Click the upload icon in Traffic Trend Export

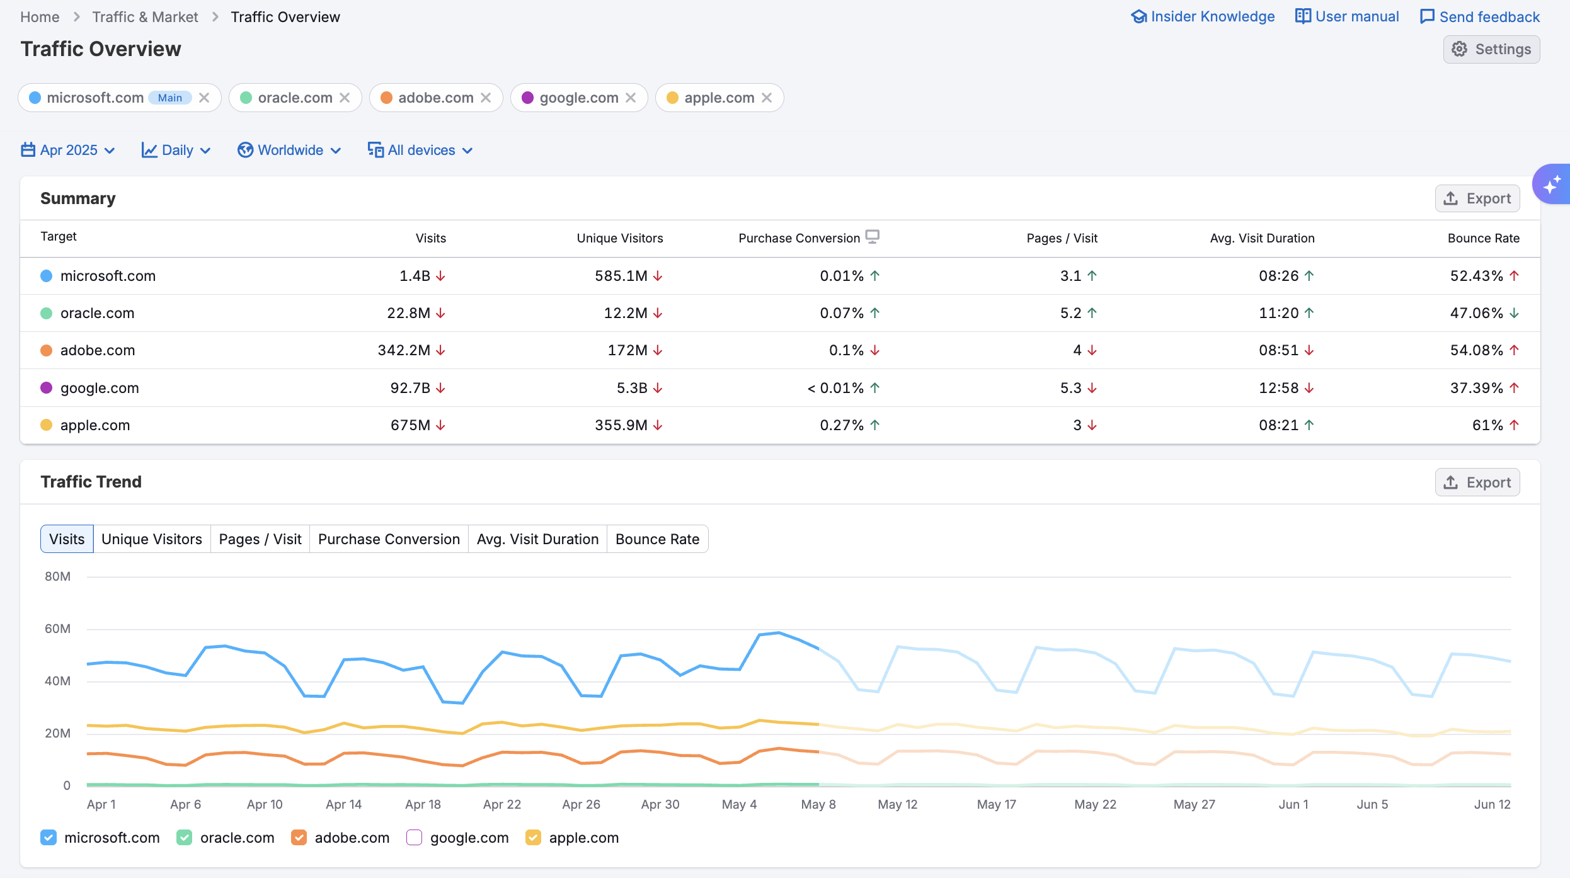pos(1451,482)
